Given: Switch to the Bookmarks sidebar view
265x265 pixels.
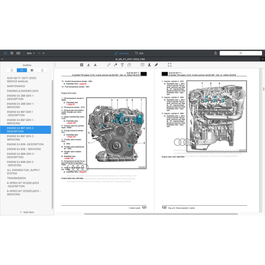Looking at the screenshot, I should (11, 70).
